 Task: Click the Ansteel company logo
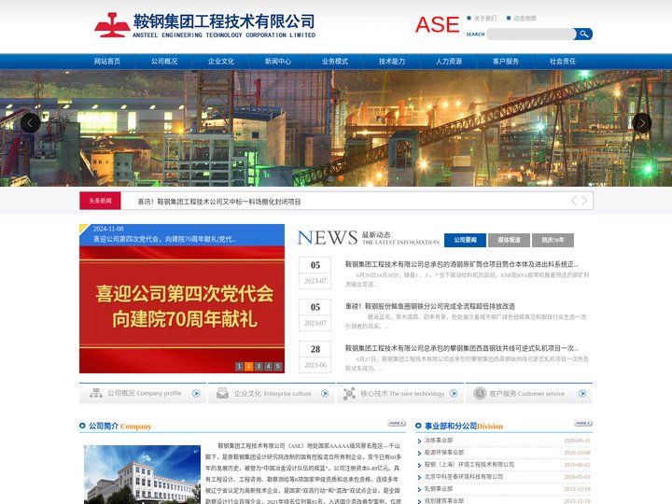[x=204, y=25]
